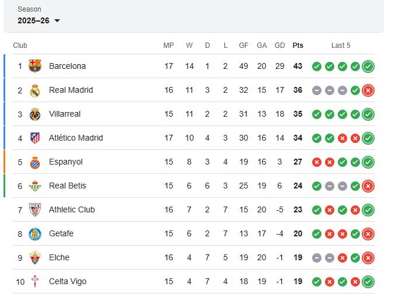The height and width of the screenshot is (297, 395).
Task: Click the Atlético Madrid crest icon
Action: (35, 138)
